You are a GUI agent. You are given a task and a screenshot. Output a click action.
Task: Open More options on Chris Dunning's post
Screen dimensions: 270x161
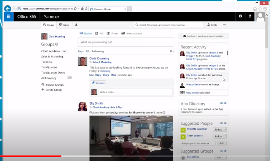(x=113, y=75)
